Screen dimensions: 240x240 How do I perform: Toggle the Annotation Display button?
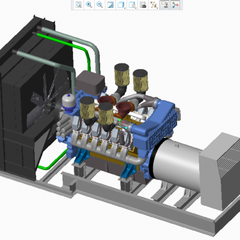(x=165, y=5)
